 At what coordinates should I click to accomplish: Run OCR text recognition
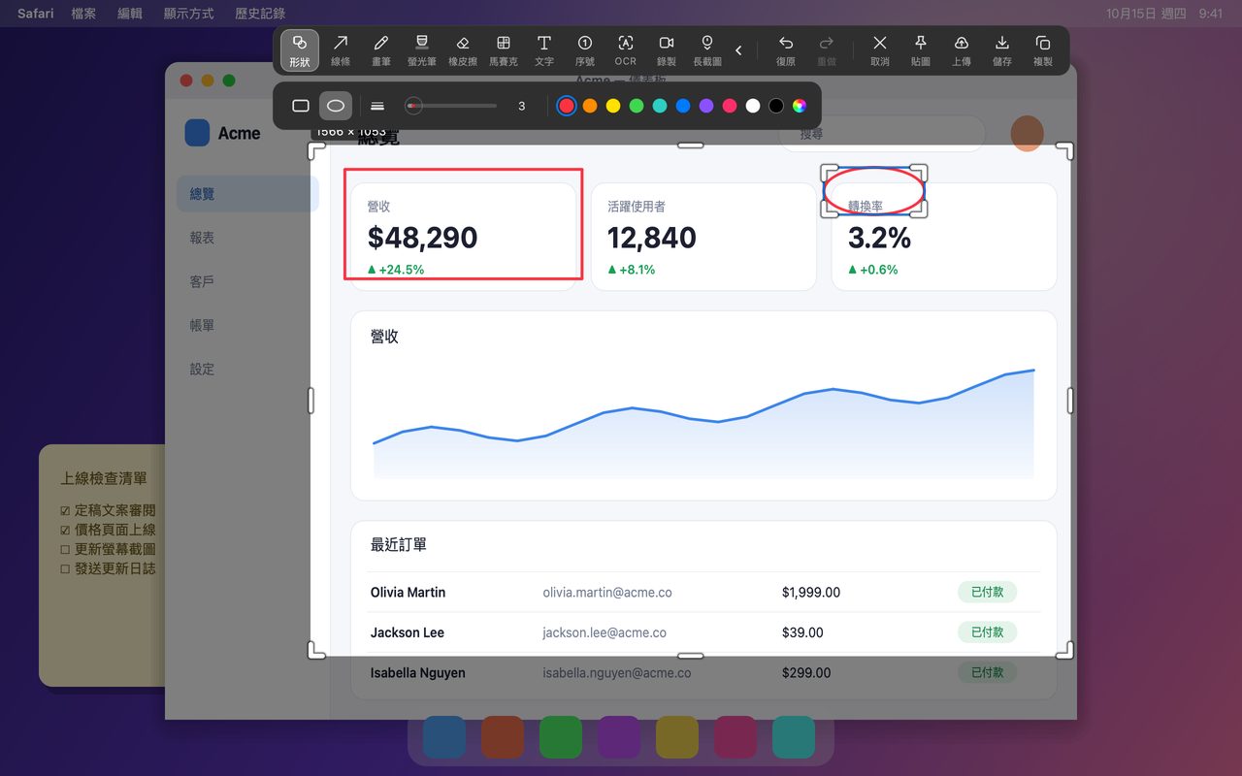[x=626, y=50]
